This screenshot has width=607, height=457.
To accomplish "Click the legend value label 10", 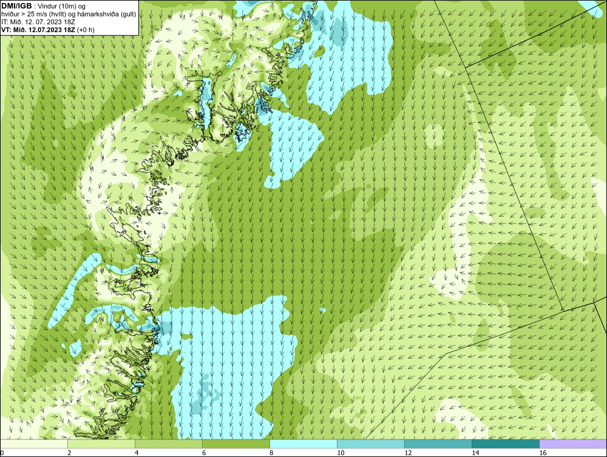I will coord(341,453).
